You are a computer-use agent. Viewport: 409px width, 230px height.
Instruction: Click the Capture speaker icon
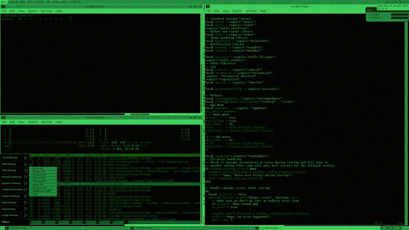(368, 18)
